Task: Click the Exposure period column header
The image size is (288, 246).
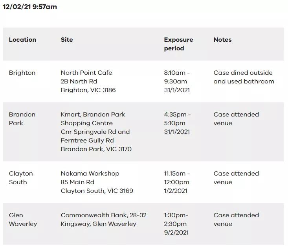Action: click(x=178, y=44)
